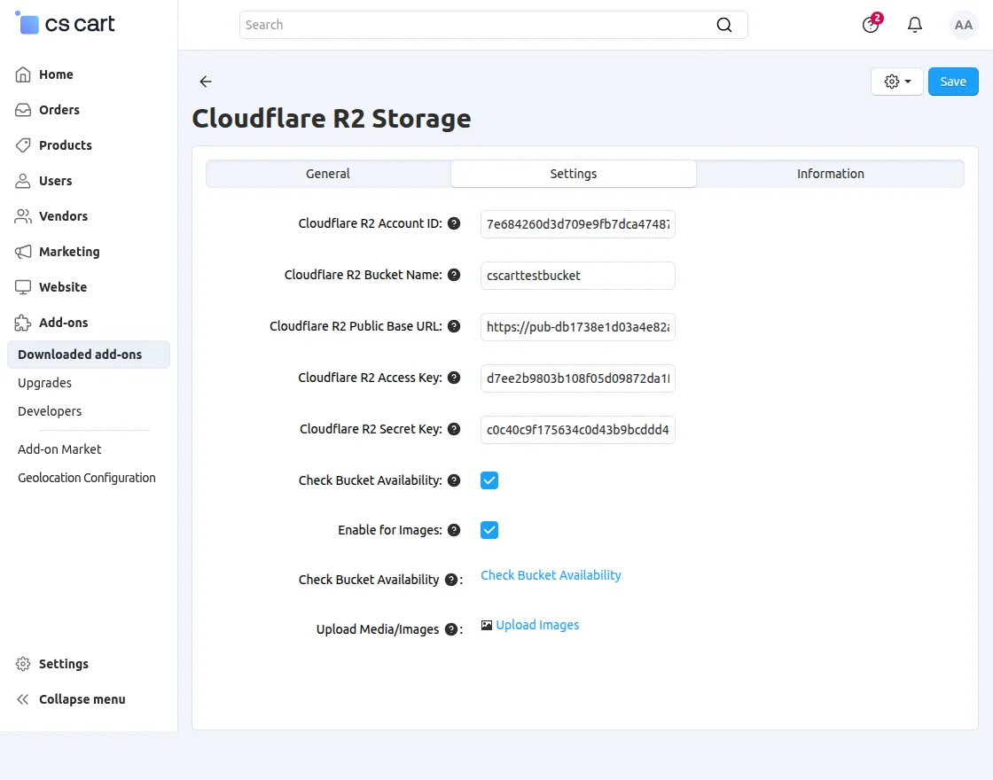Open the notifications bell

click(x=914, y=25)
